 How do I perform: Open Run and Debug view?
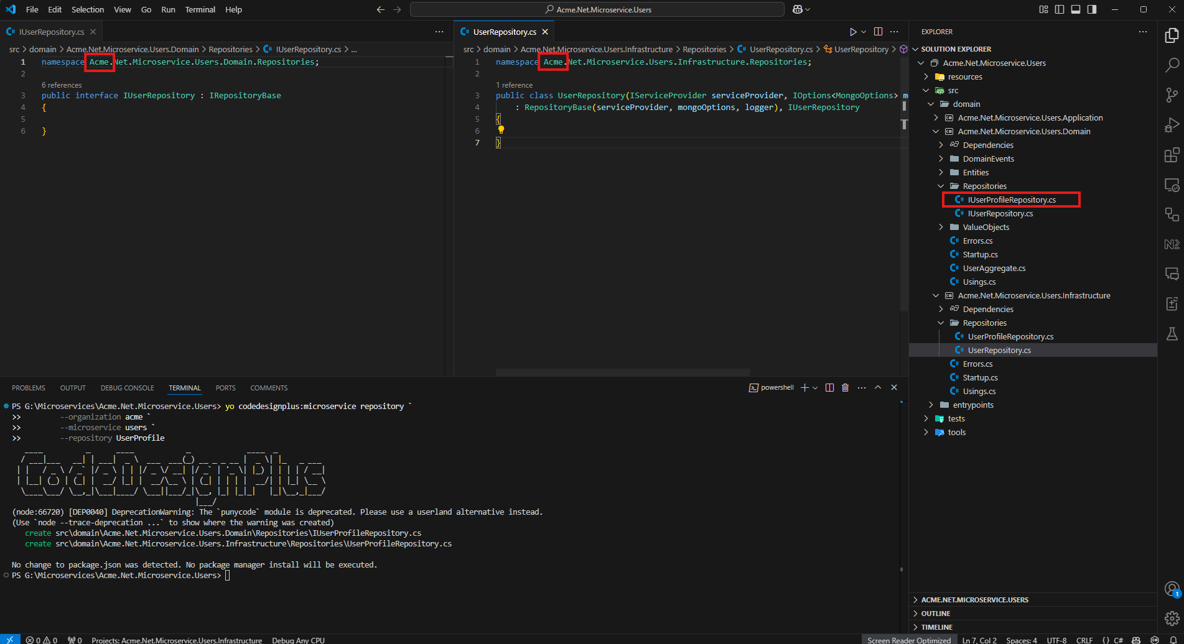[1172, 125]
